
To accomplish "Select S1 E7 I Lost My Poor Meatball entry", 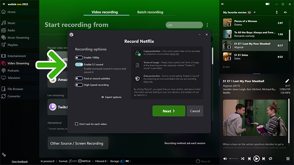I will (x=255, y=46).
